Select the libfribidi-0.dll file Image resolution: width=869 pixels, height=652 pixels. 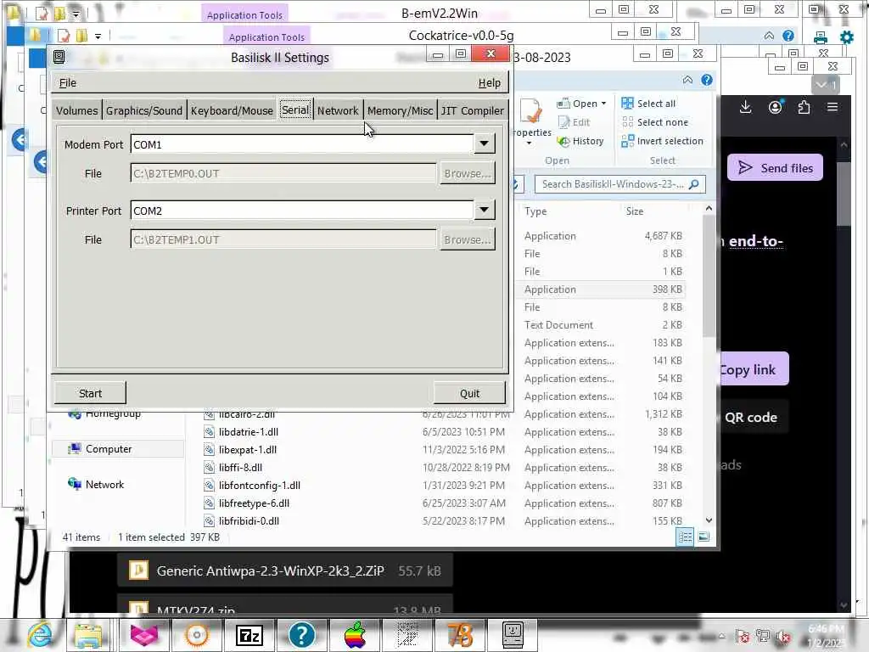point(249,520)
